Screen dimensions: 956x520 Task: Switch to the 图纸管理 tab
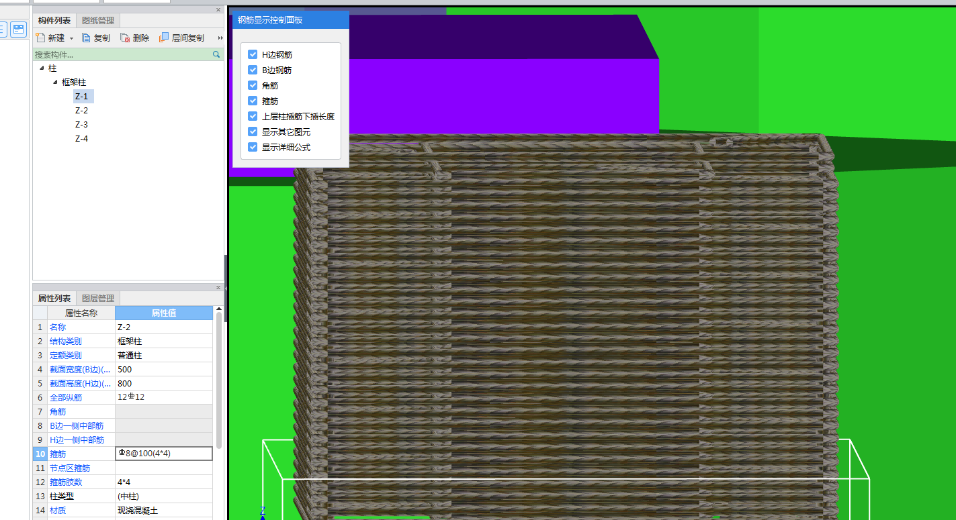coord(98,21)
